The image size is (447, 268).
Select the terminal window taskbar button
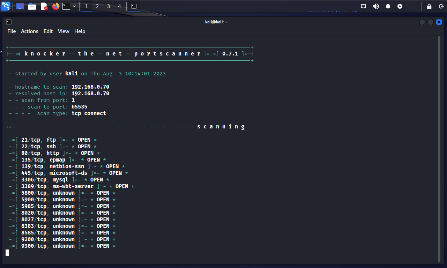(x=134, y=6)
